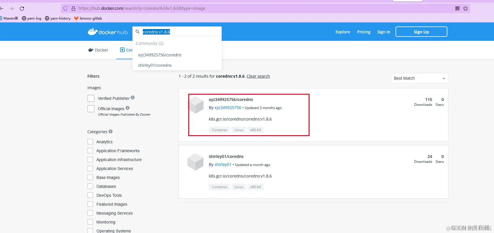Image resolution: width=494 pixels, height=233 pixels.
Task: Check the Featured Images category
Action: coord(90,204)
